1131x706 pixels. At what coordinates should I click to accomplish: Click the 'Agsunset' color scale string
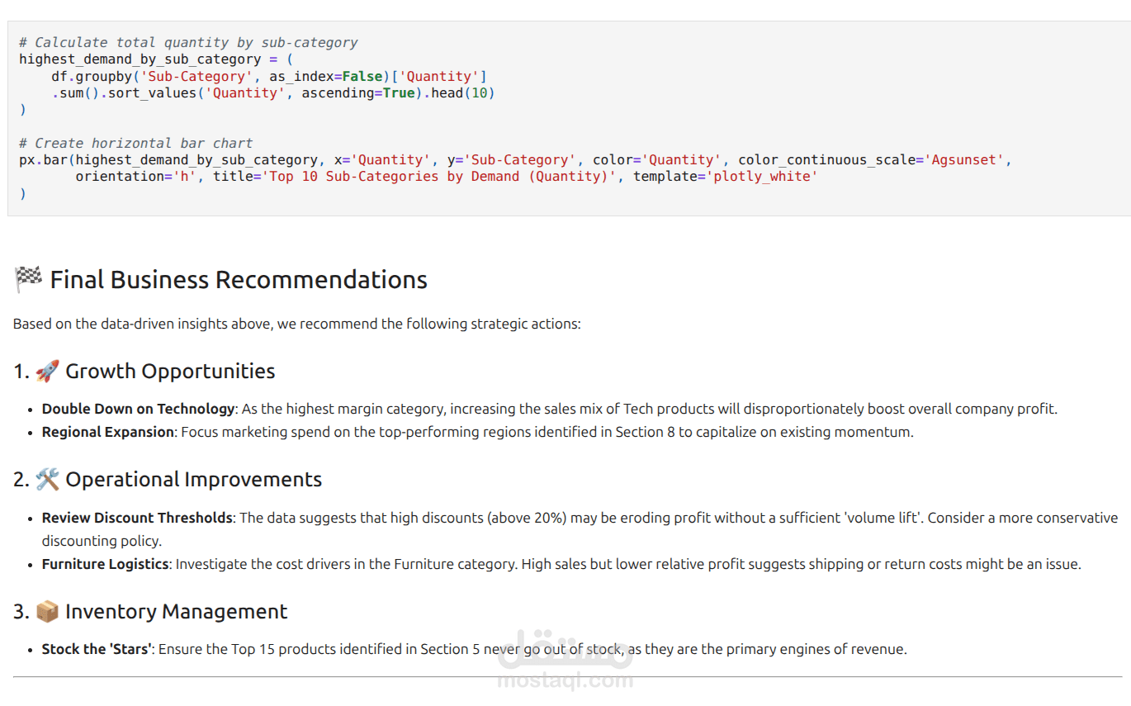(963, 160)
